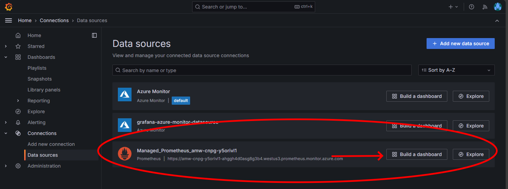Click the Home house icon in sidebar
The height and width of the screenshot is (189, 508).
click(18, 35)
